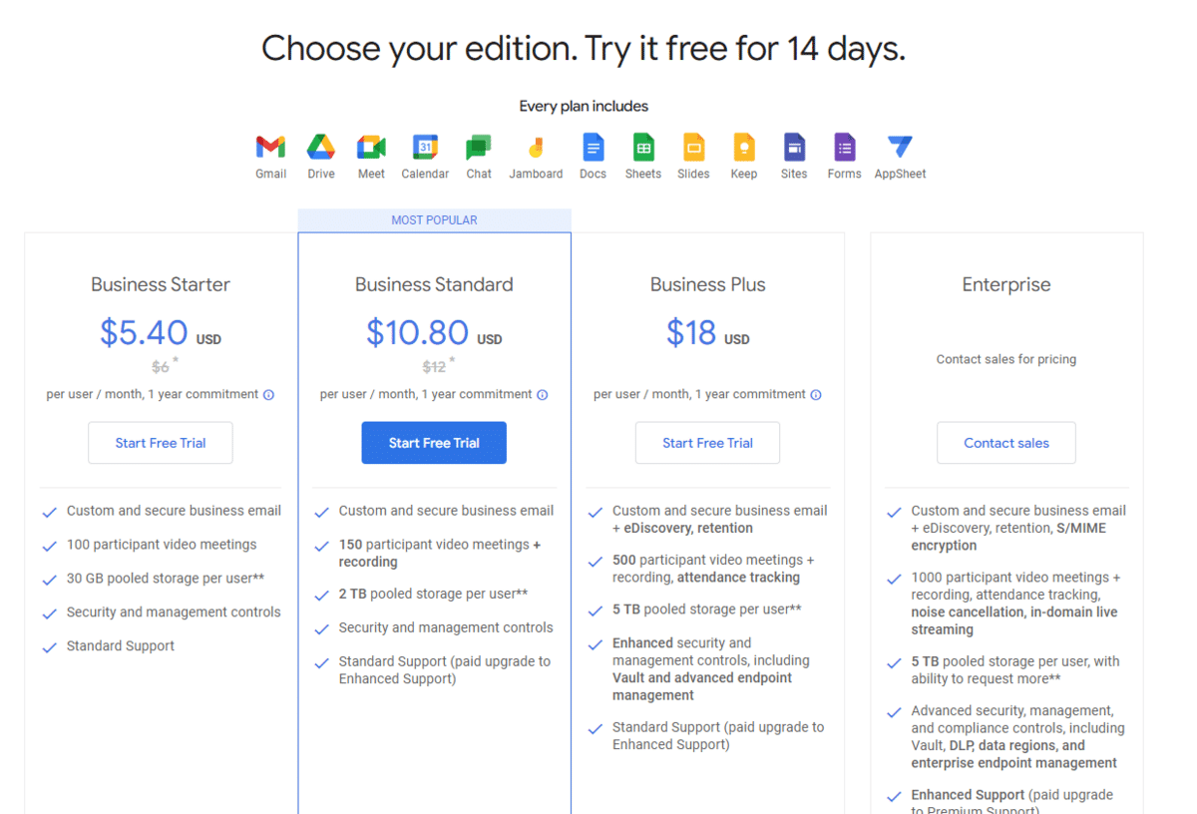
Task: Start Free Trial for Business Standard
Action: point(434,443)
